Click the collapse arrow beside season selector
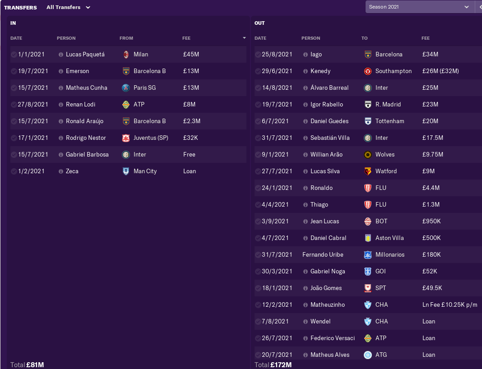The height and width of the screenshot is (369, 482). 480,7
